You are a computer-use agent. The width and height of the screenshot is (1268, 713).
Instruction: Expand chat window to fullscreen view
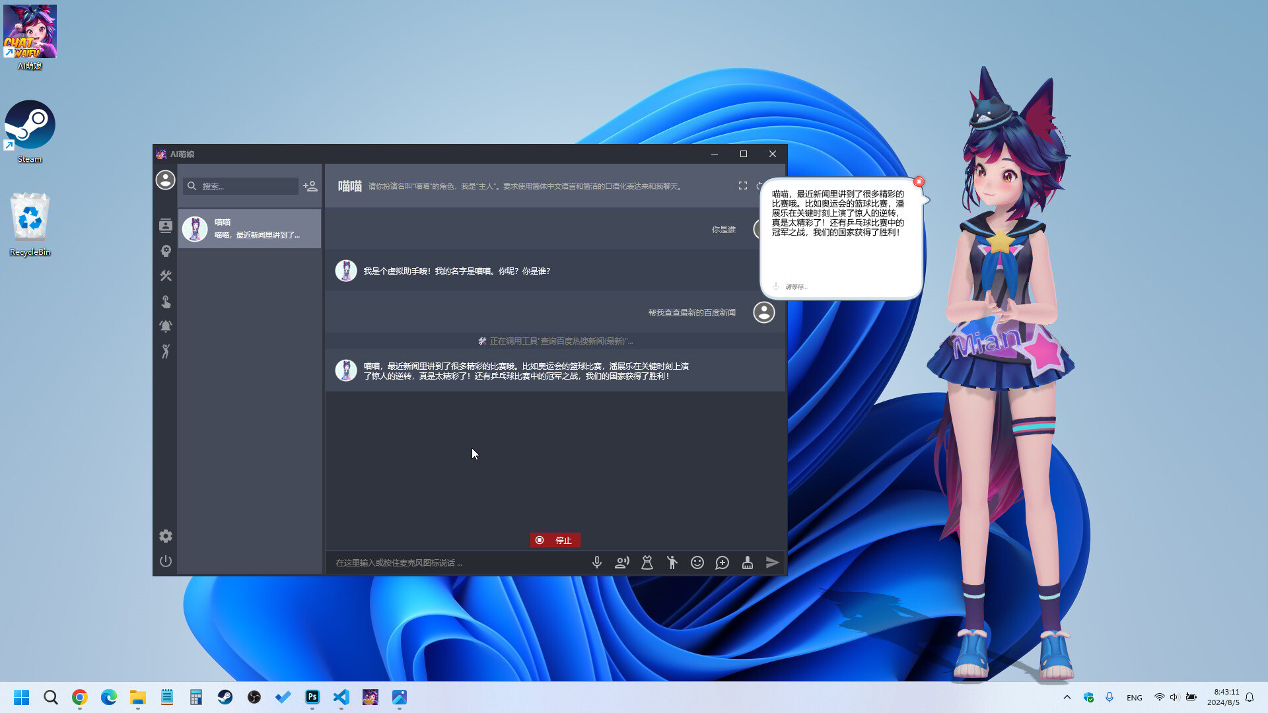742,186
